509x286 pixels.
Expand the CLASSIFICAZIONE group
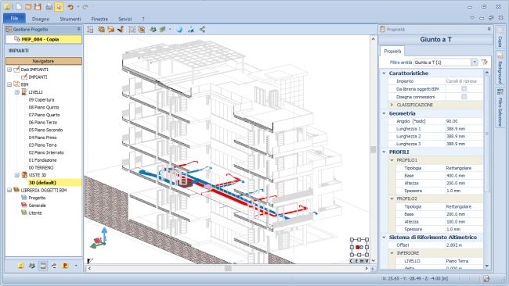(x=392, y=105)
